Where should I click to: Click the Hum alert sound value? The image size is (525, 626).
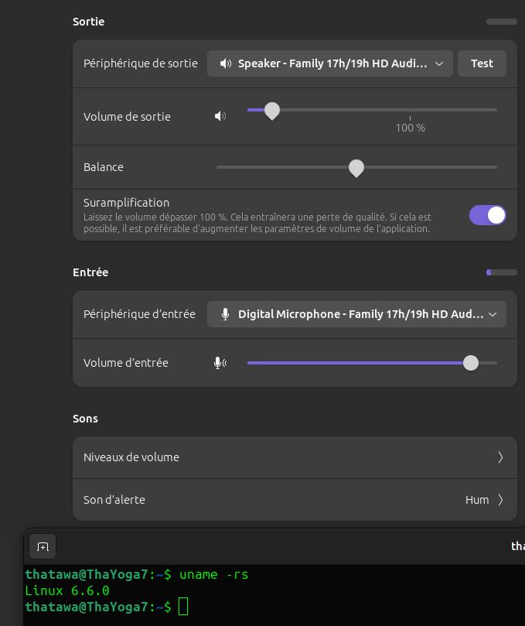tap(477, 500)
